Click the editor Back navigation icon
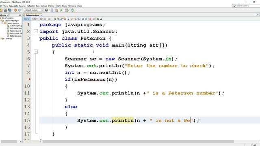This screenshot has width=260, height=146. click(45, 19)
